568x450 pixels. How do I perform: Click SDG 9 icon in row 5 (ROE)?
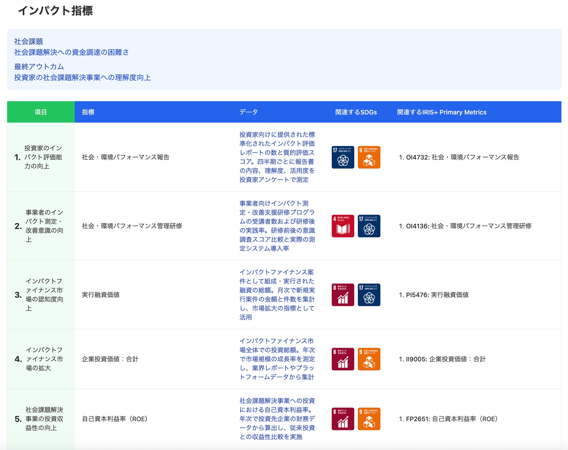[x=369, y=419]
